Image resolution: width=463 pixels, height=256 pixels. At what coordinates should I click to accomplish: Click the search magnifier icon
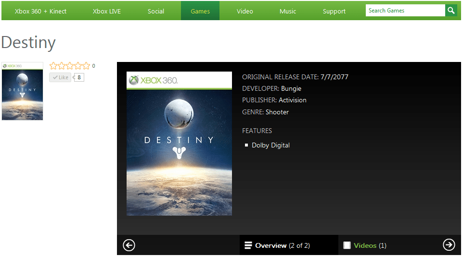pyautogui.click(x=451, y=11)
